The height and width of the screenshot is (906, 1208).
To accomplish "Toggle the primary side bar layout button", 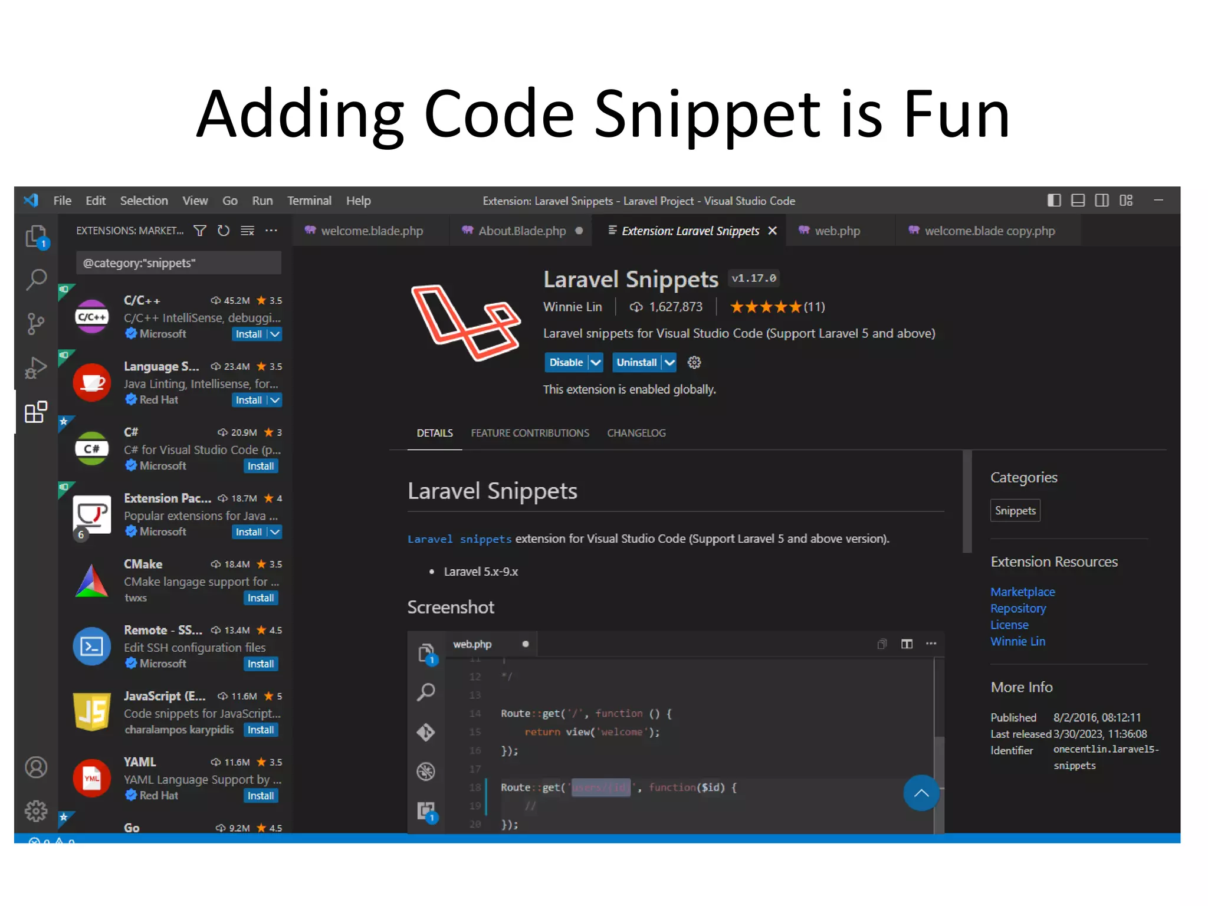I will 1053,201.
